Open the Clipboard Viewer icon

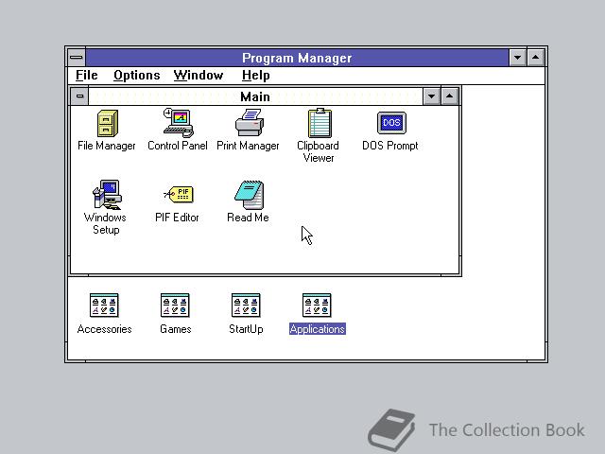pos(320,123)
